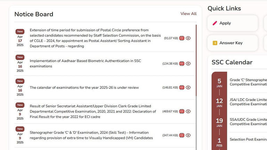Preview Stenographer Skill Test notice via eye icon
The height and width of the screenshot is (150, 267).
(x=188, y=135)
